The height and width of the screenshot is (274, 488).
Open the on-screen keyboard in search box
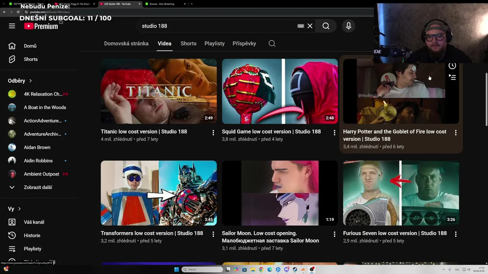pyautogui.click(x=301, y=26)
